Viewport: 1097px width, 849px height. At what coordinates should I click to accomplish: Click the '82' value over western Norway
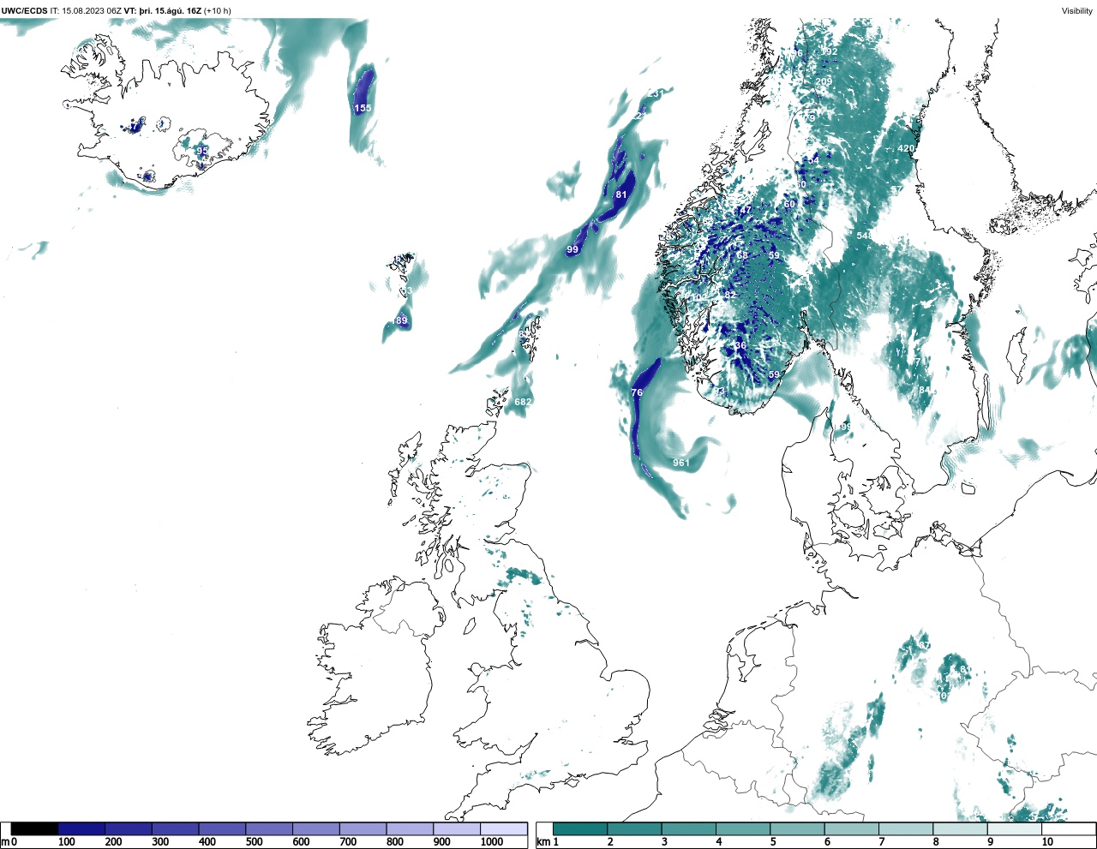(730, 295)
